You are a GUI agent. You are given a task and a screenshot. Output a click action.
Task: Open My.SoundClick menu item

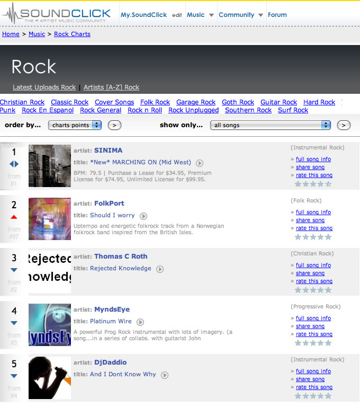click(x=143, y=15)
